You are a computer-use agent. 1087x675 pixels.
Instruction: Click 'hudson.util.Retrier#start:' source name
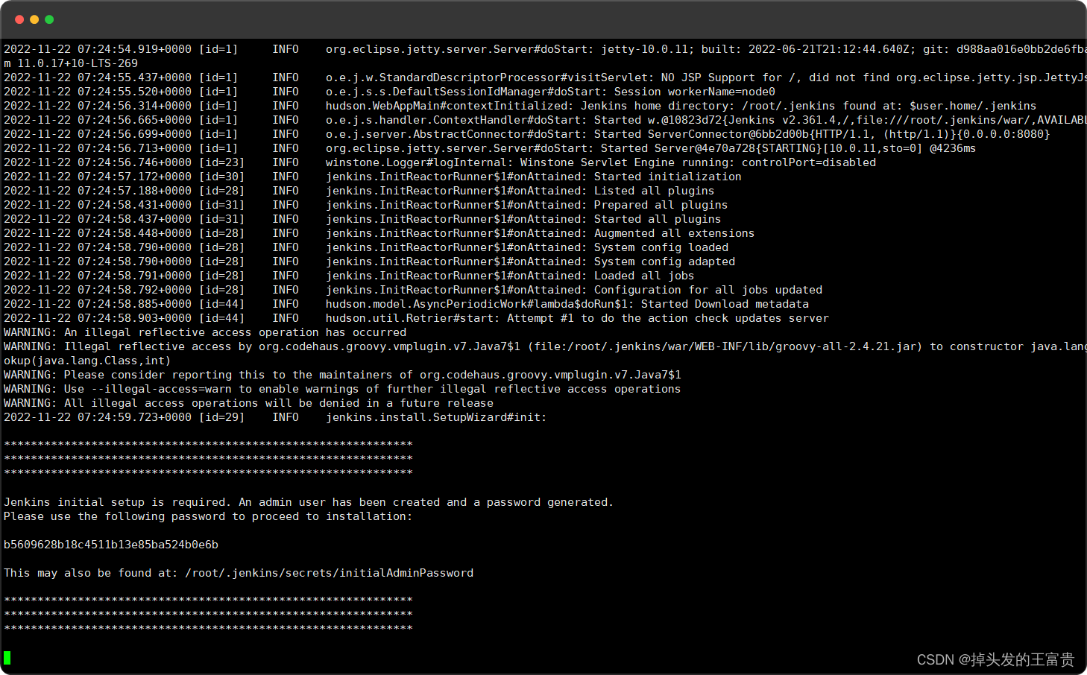(x=413, y=318)
